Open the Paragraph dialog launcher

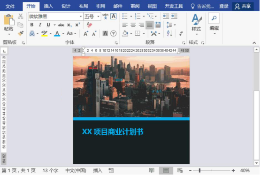[184, 43]
